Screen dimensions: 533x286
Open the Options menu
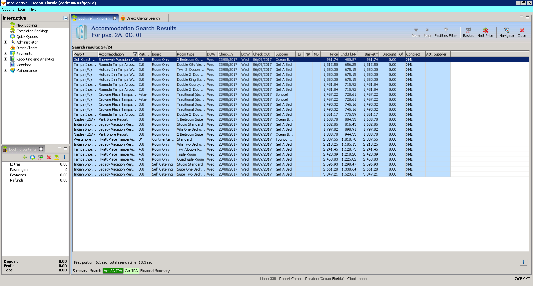tap(8, 9)
